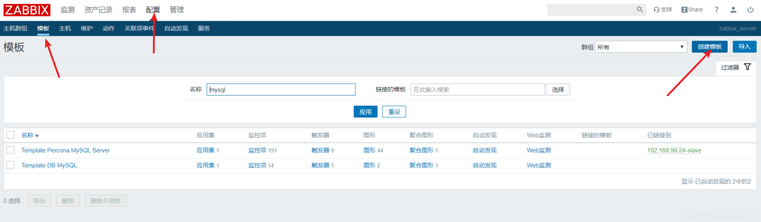The image size is (761, 222).
Task: Open 触发器 1 link
Action: pyautogui.click(x=320, y=165)
